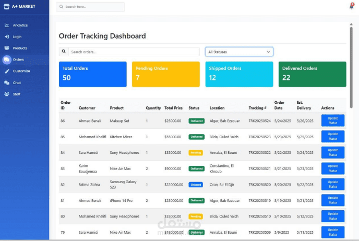Click the Pending Orders yellow card
The height and width of the screenshot is (241, 359).
click(x=165, y=74)
